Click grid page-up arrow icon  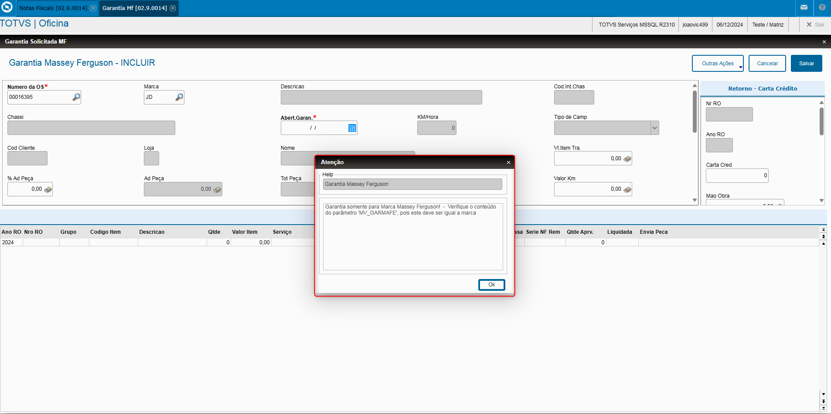point(824,236)
